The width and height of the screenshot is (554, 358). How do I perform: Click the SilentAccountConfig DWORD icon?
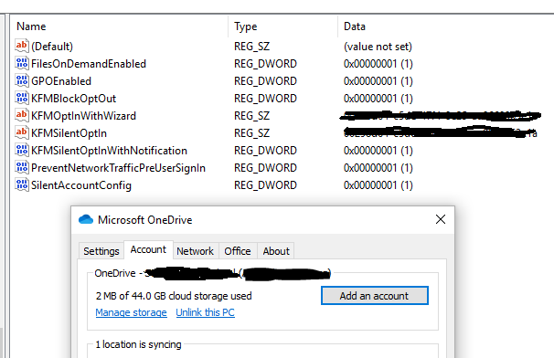point(22,184)
